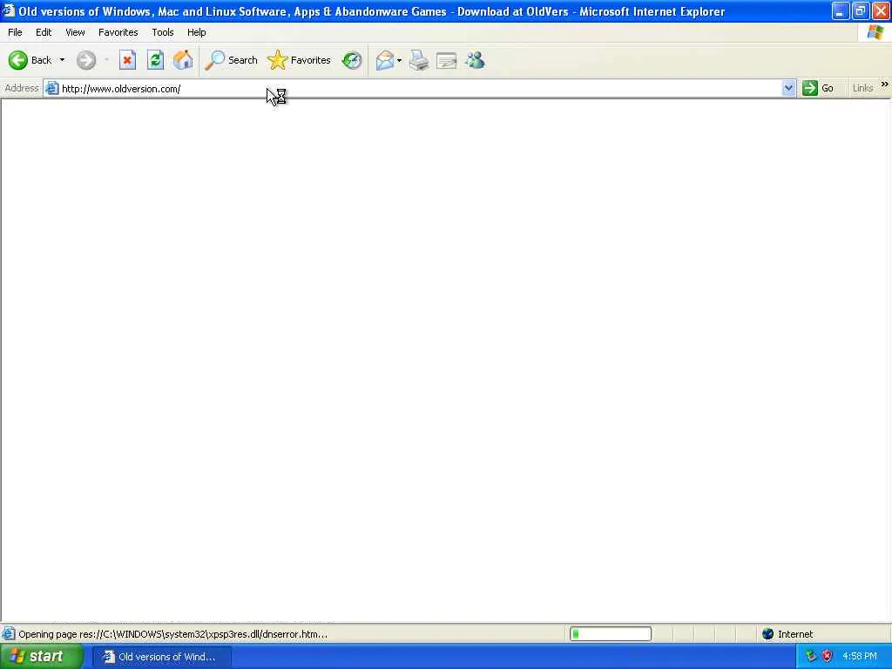Image resolution: width=892 pixels, height=669 pixels.
Task: Expand the Address bar history dropdown
Action: pyautogui.click(x=788, y=88)
